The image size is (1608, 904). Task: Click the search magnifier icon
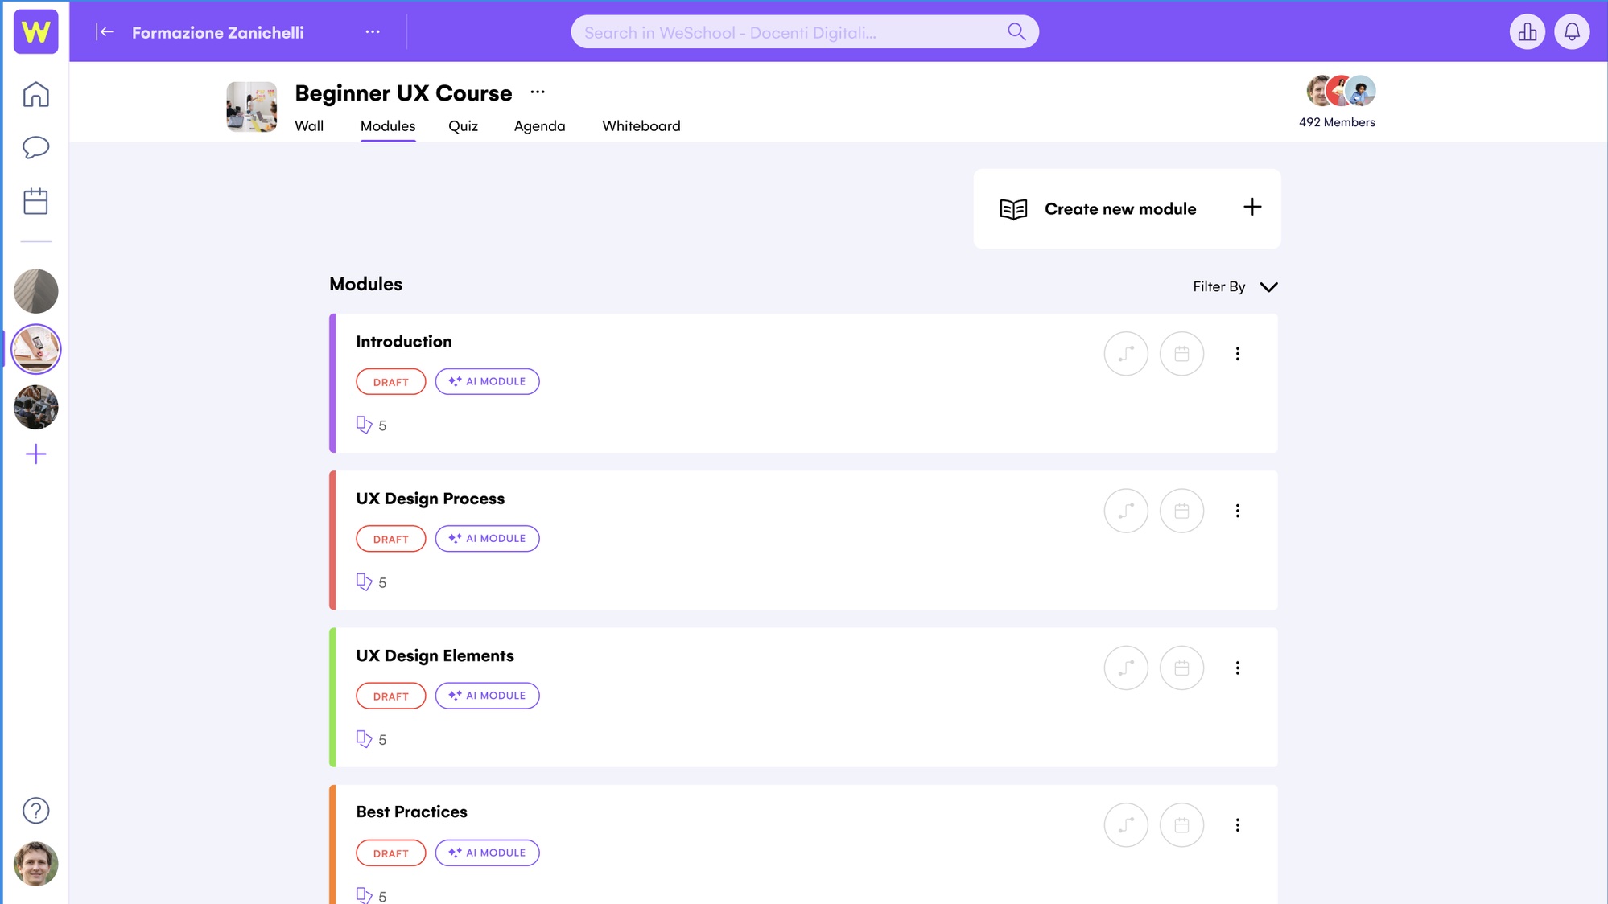click(1016, 31)
